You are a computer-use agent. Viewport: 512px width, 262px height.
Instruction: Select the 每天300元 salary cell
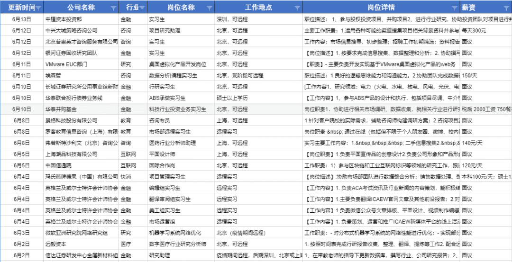pyautogui.click(x=486, y=31)
